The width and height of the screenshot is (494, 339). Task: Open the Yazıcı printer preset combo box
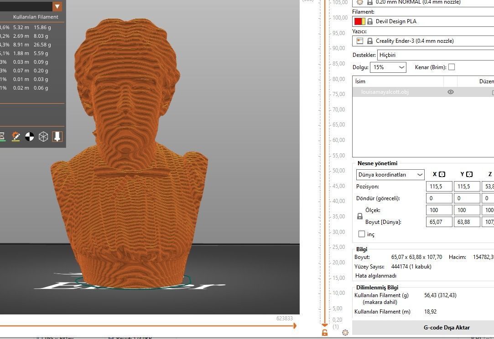pyautogui.click(x=423, y=41)
